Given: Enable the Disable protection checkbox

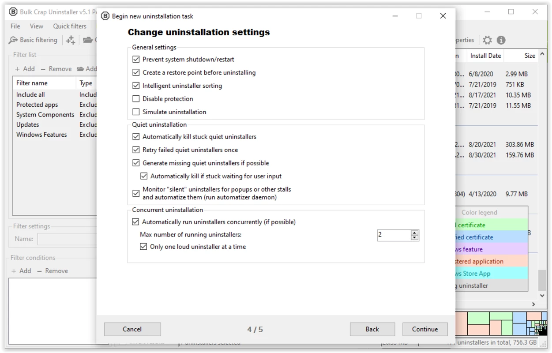Looking at the screenshot, I should click(136, 99).
